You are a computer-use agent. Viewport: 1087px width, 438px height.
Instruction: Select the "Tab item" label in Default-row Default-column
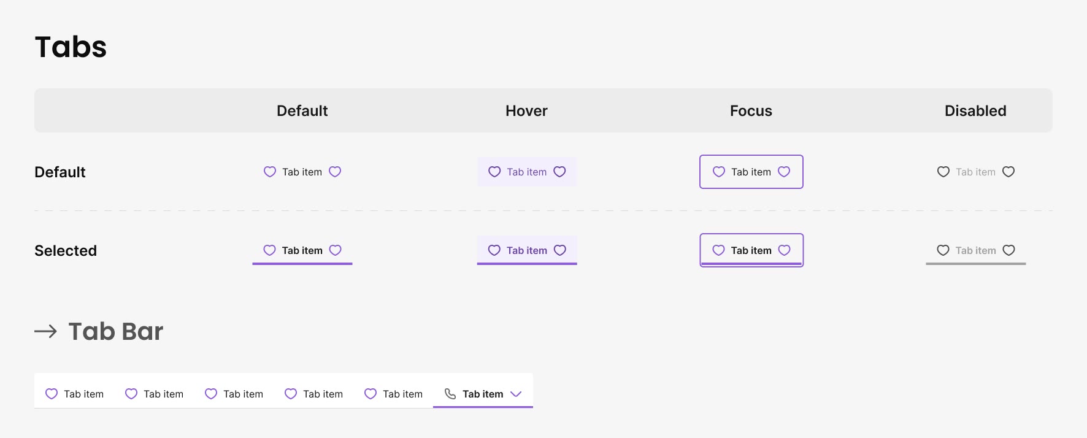[302, 172]
